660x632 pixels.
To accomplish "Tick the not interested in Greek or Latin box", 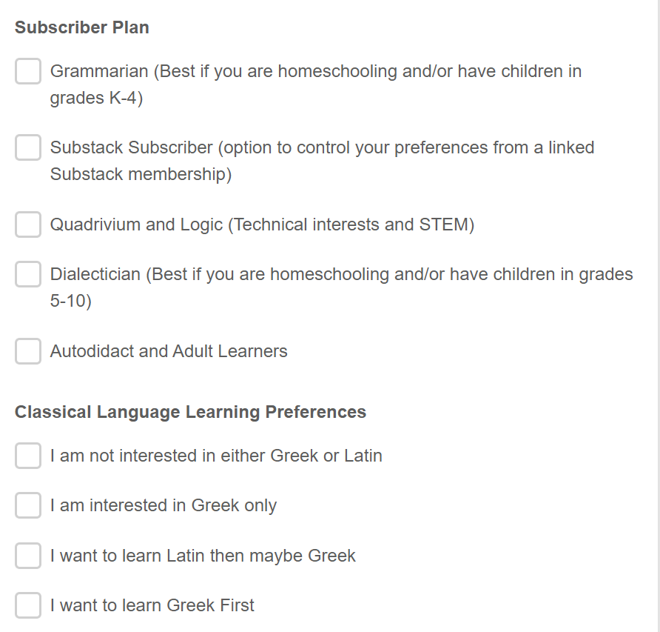I will (28, 456).
